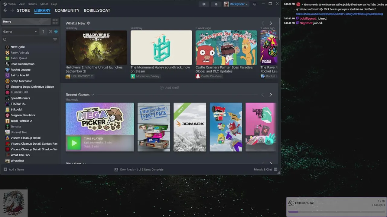The height and width of the screenshot is (217, 387).
Task: Open Friends & Chat text
Action: 263,169
